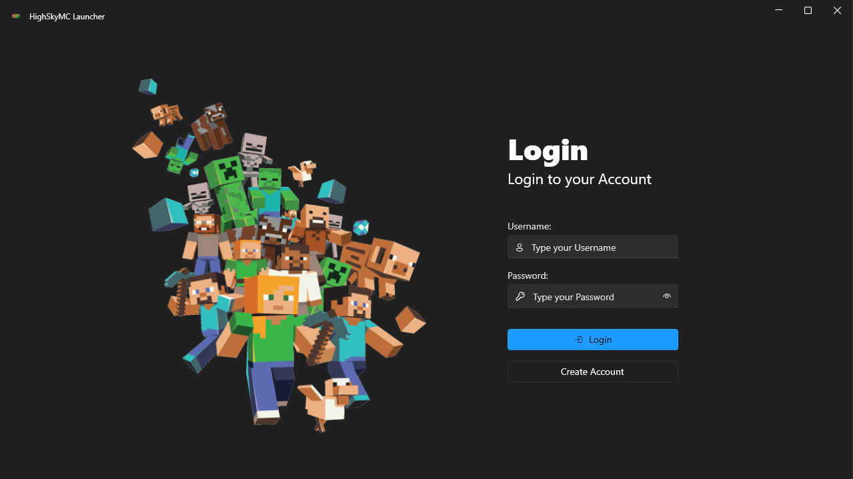Open the Create Account page

[x=592, y=372]
